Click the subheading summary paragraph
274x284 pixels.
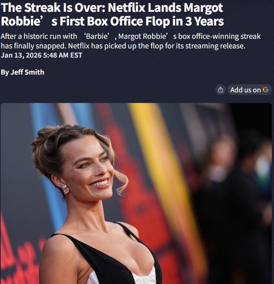point(131,41)
